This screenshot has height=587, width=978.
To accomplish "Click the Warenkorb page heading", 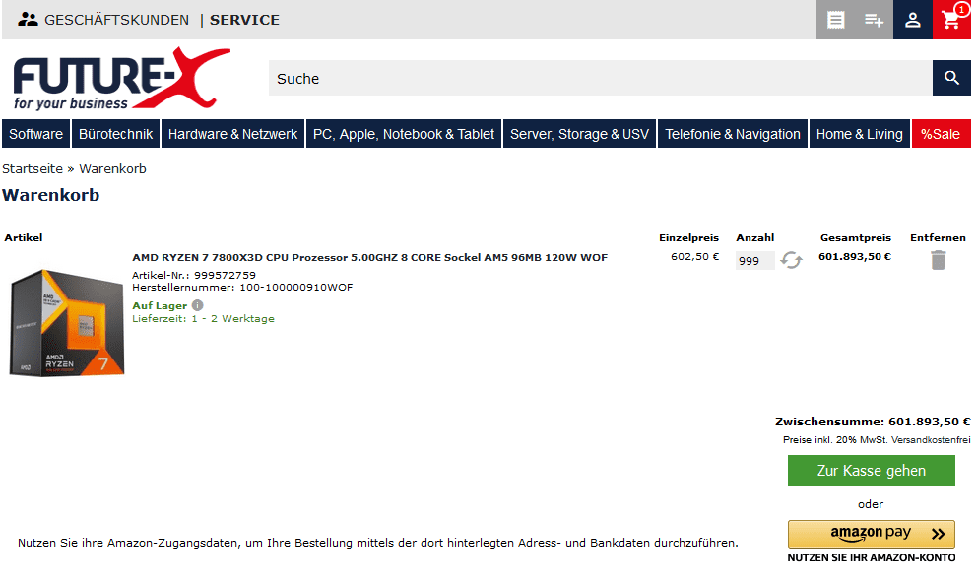I will point(50,195).
